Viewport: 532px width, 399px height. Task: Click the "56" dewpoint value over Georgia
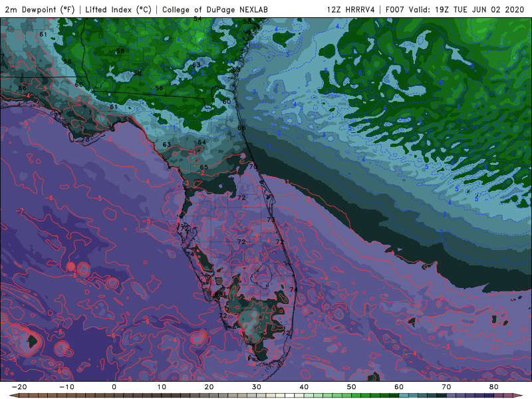[x=159, y=88]
